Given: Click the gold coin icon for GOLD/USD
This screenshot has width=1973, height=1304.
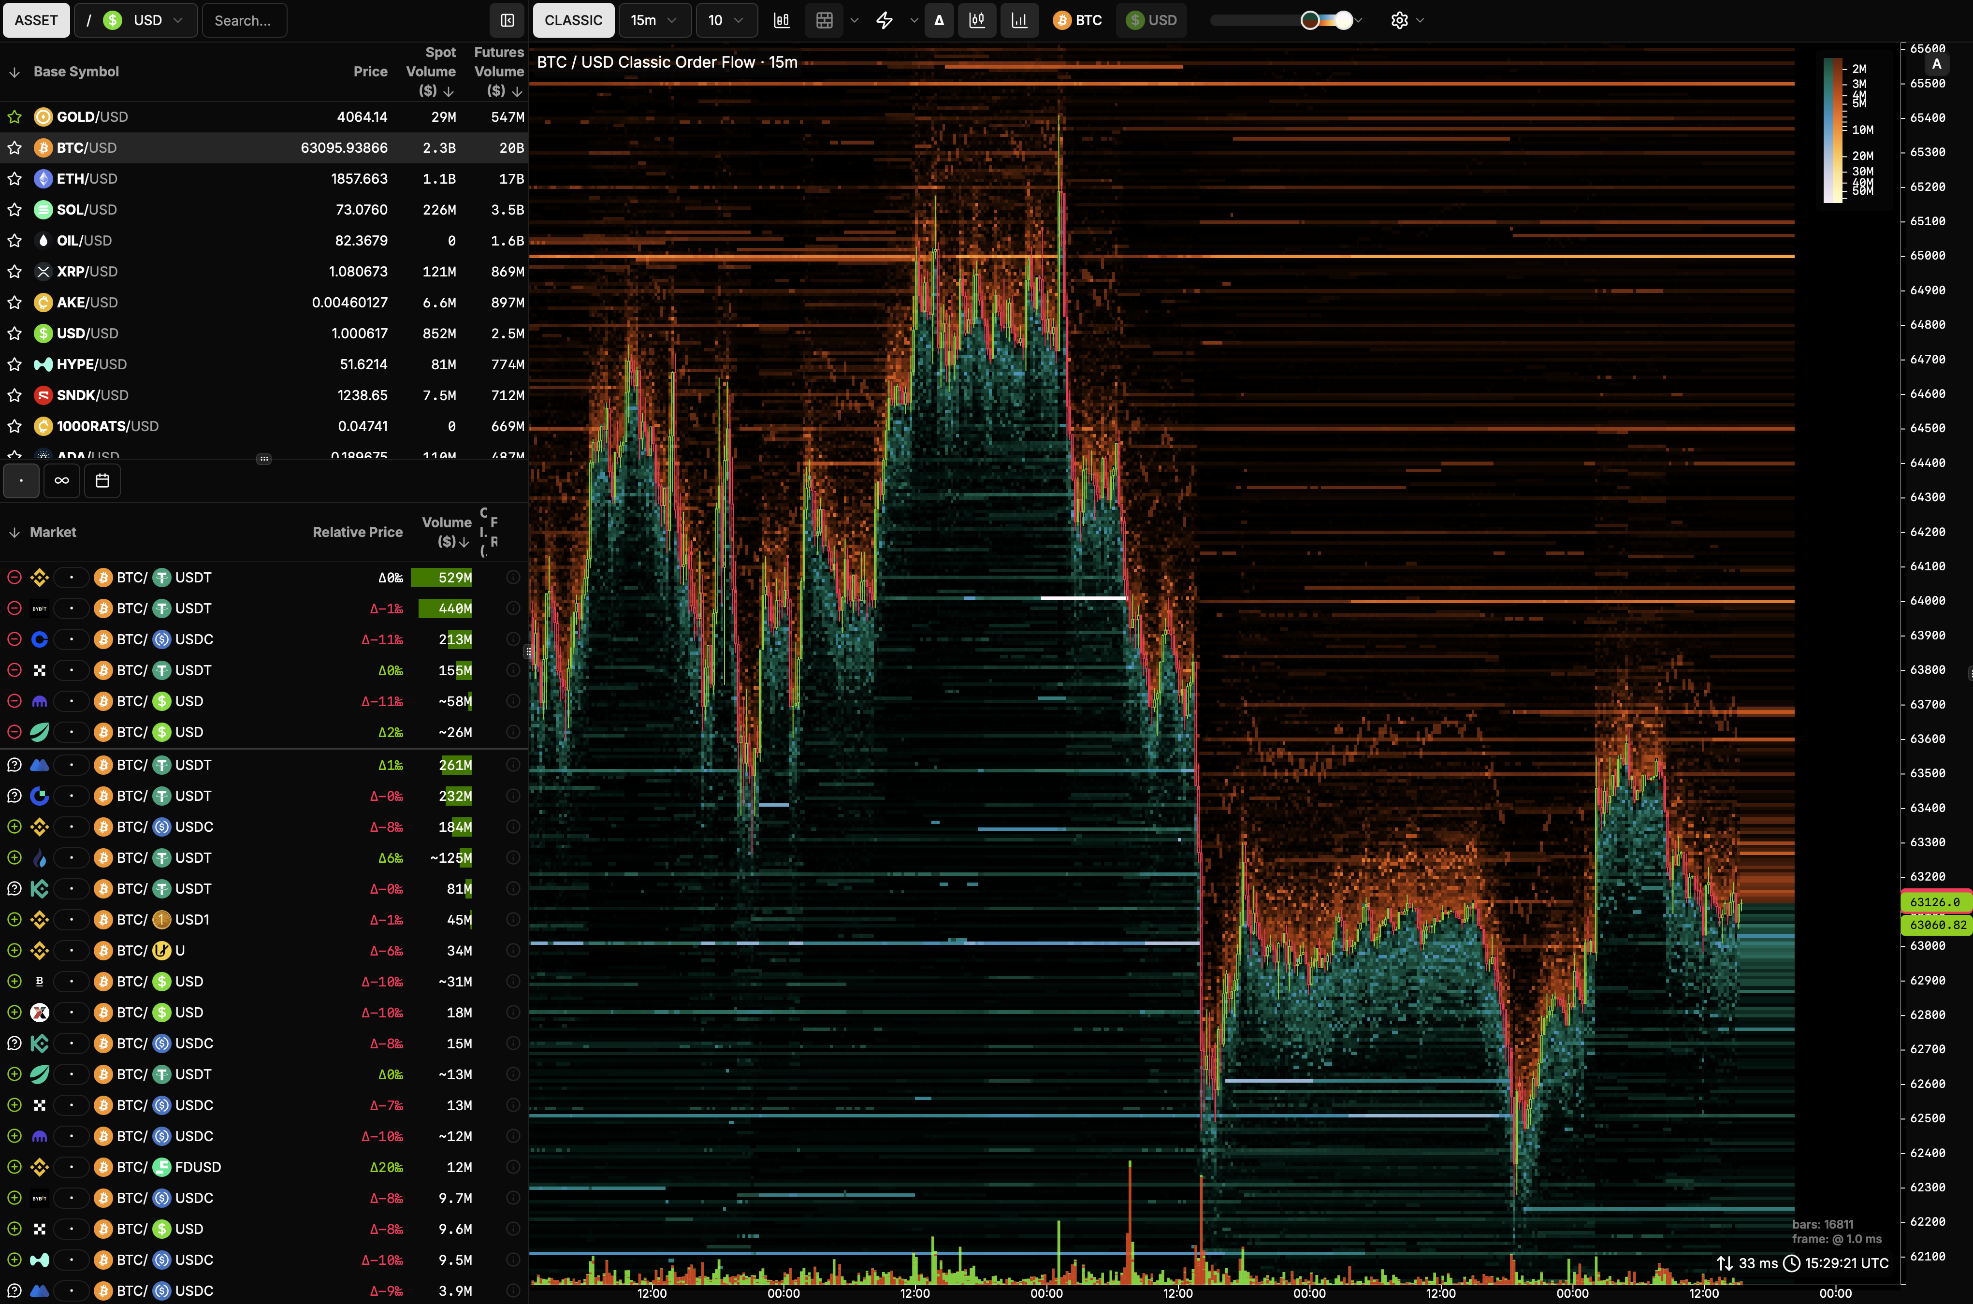Looking at the screenshot, I should tap(43, 116).
